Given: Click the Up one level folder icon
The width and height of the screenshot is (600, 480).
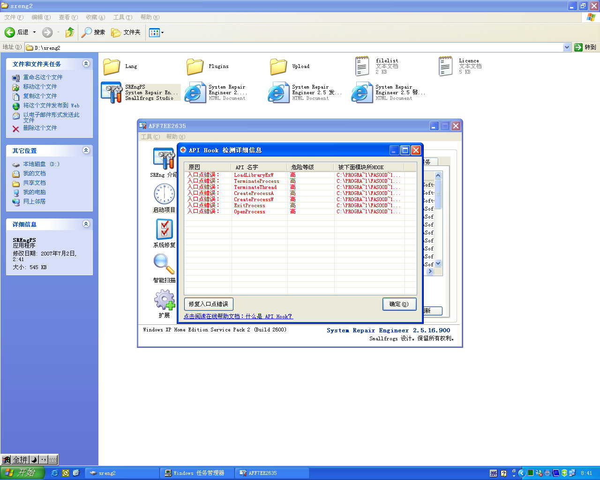Looking at the screenshot, I should pos(70,32).
